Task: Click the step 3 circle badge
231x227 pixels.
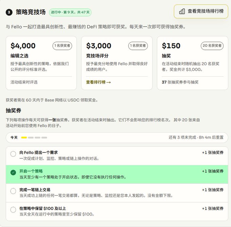Action: (9, 12)
